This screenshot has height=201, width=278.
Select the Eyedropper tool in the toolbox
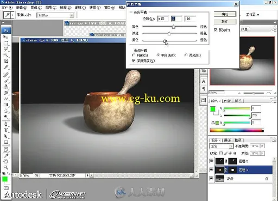coord(6,155)
